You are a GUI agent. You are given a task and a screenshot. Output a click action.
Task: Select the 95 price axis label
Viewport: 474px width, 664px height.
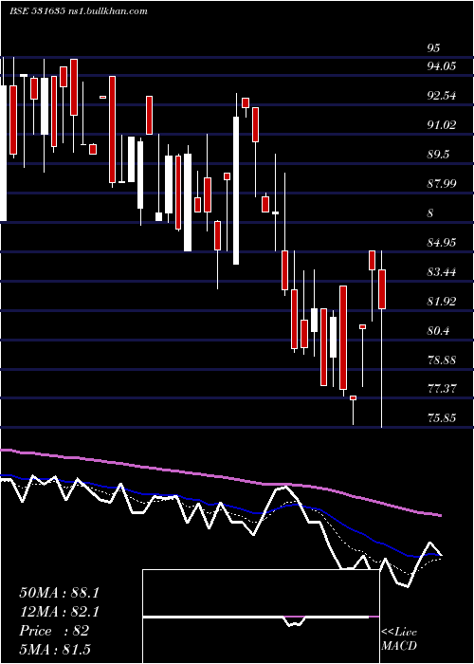pos(433,48)
